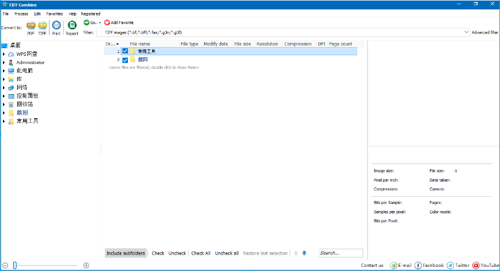Viewport: 500px width, 271px height.
Task: Click the blue move down arrow
Action: tap(304, 253)
